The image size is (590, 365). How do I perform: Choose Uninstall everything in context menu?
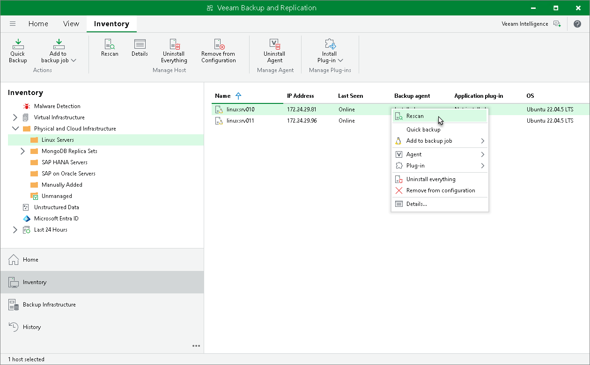(430, 179)
